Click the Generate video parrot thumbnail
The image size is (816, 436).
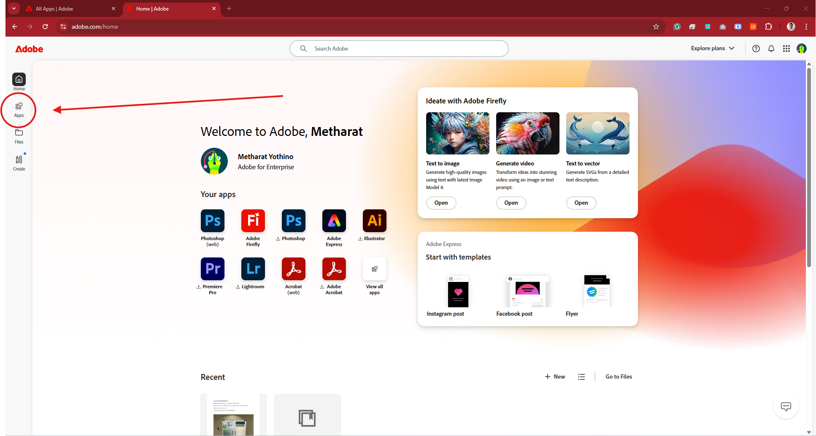(528, 133)
